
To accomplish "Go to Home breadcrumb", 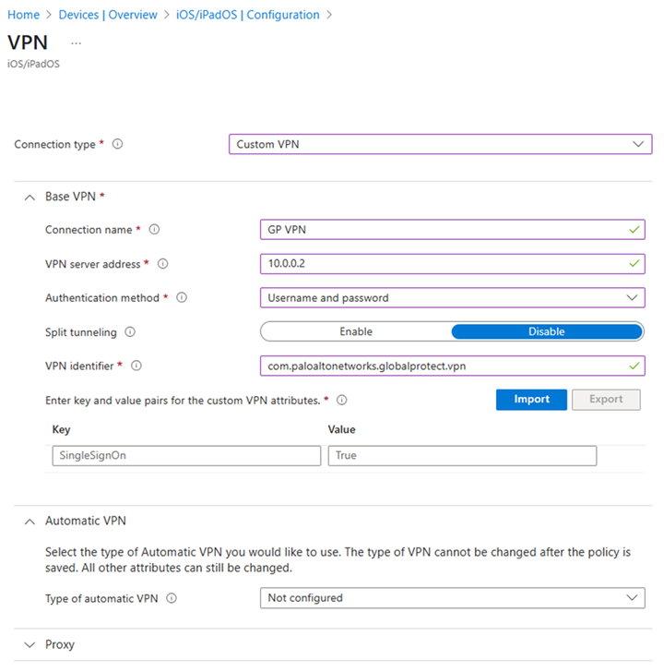I will pyautogui.click(x=23, y=15).
